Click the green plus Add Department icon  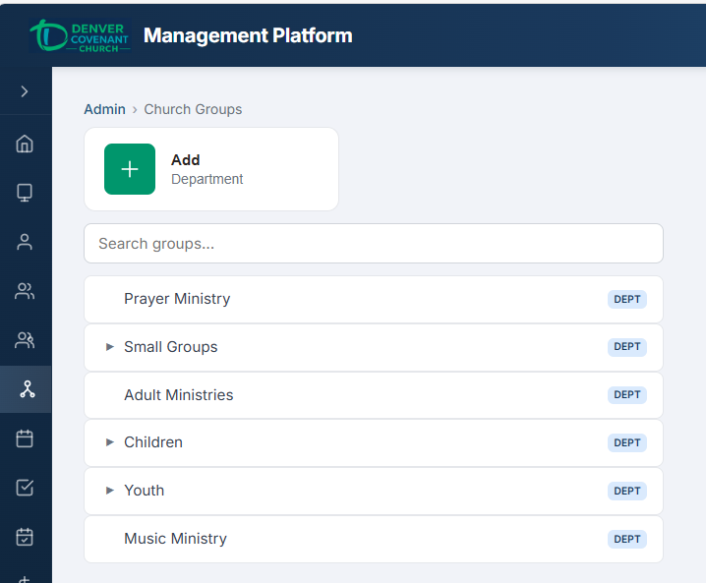click(x=130, y=169)
